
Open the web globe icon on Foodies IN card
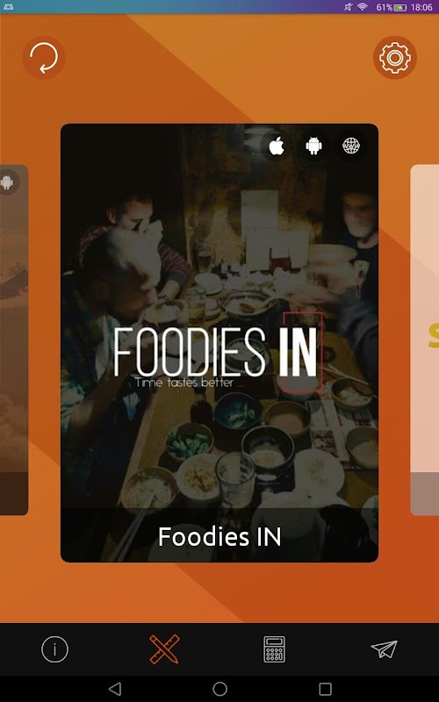350,146
